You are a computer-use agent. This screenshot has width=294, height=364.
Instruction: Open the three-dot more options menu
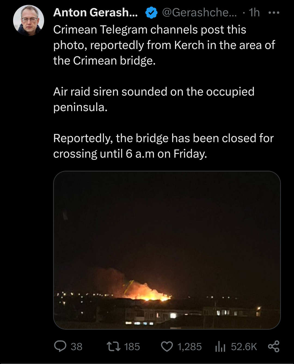coord(274,13)
